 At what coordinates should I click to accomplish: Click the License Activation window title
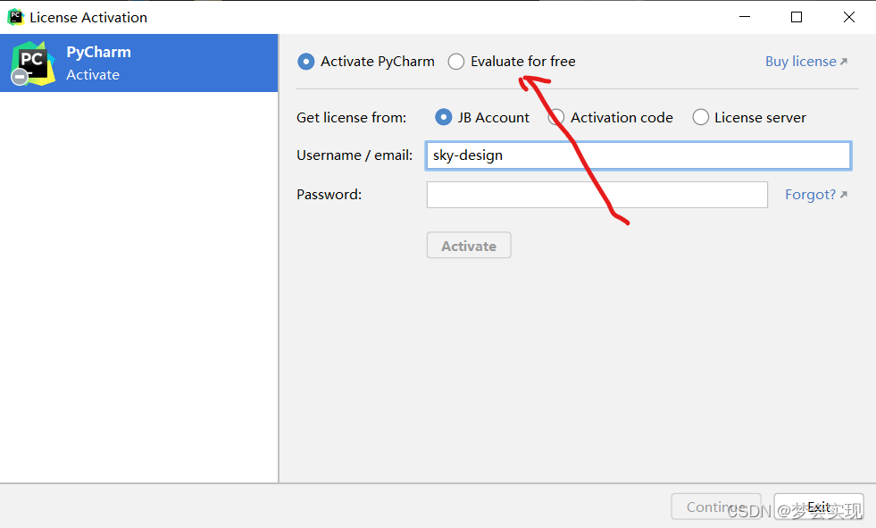tap(88, 17)
